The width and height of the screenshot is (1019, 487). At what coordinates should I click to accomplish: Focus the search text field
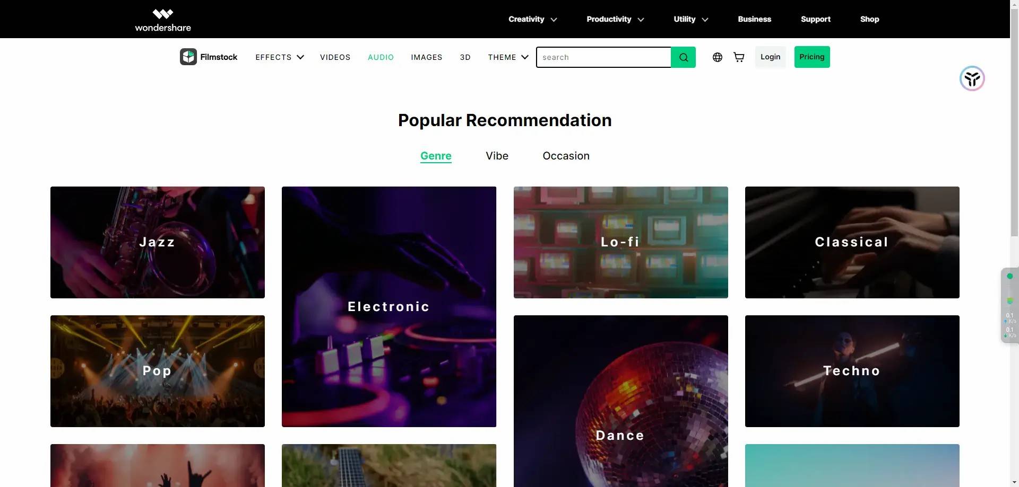point(603,57)
